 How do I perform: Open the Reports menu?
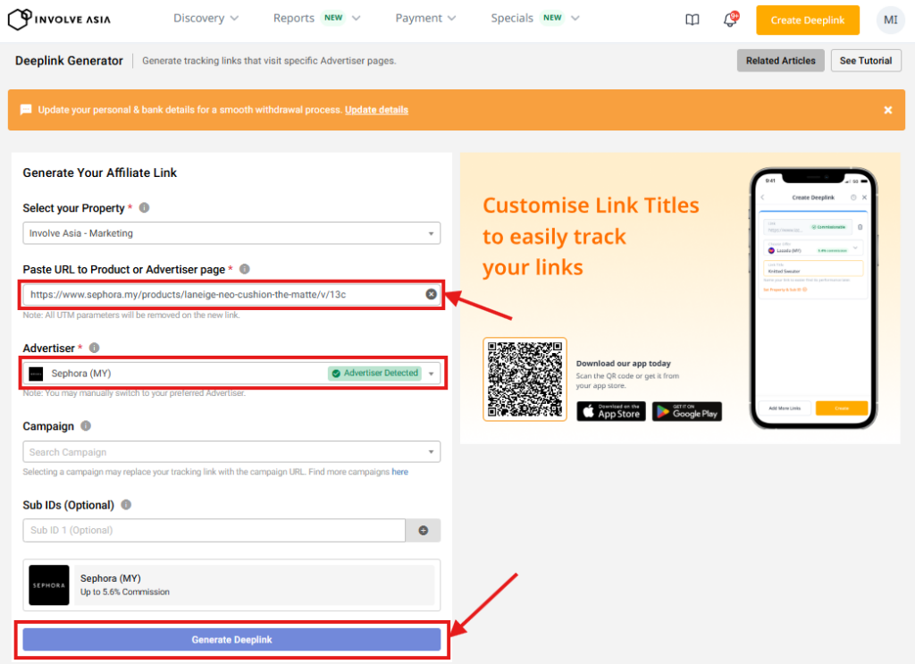(316, 18)
